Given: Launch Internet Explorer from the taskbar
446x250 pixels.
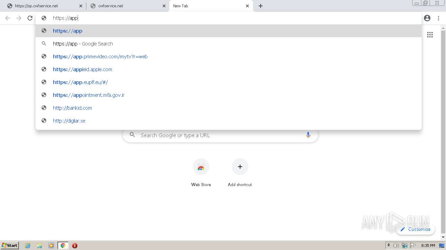Looking at the screenshot, I should [x=28, y=245].
